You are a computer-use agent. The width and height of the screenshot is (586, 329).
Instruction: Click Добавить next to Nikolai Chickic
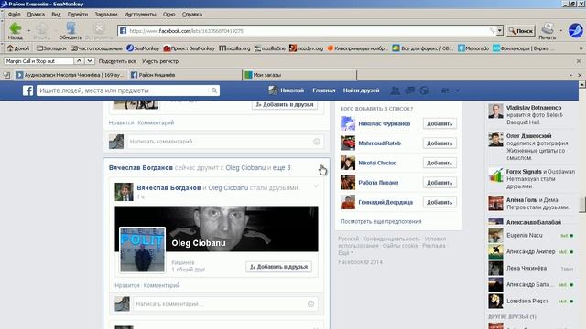[x=439, y=163]
